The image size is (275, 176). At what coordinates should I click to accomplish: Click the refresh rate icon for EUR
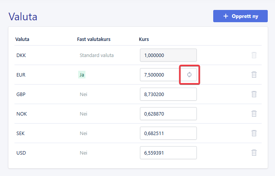[x=189, y=75]
